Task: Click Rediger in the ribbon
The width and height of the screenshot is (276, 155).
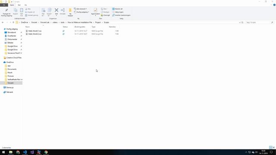Action: [105, 12]
